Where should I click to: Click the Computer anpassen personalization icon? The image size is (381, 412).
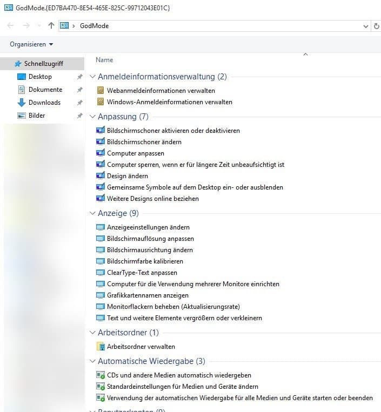(101, 153)
